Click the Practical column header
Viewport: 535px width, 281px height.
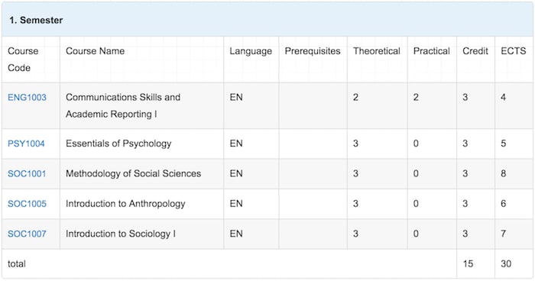point(432,51)
